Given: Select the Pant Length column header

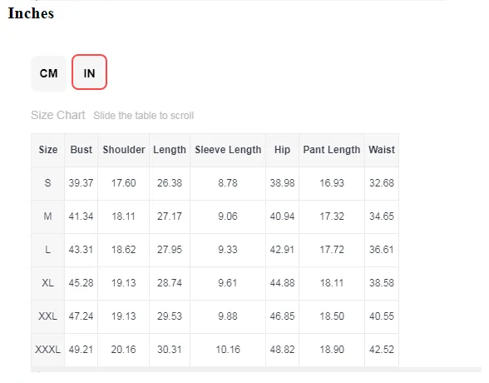Looking at the screenshot, I should pos(332,150).
